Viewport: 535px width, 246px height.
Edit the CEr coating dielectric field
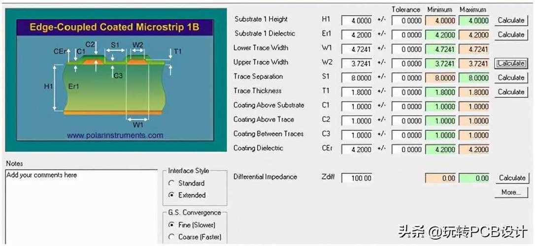357,150
